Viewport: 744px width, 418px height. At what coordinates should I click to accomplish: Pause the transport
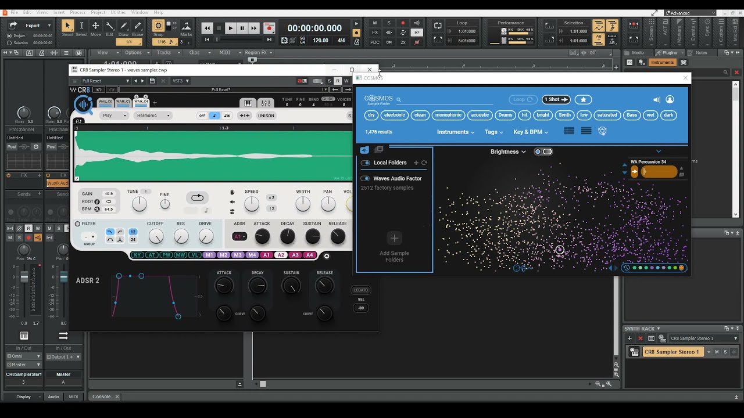(242, 28)
